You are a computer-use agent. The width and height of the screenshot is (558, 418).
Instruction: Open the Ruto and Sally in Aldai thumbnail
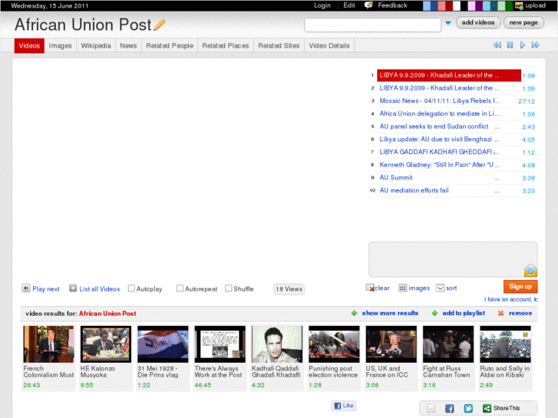(x=505, y=344)
